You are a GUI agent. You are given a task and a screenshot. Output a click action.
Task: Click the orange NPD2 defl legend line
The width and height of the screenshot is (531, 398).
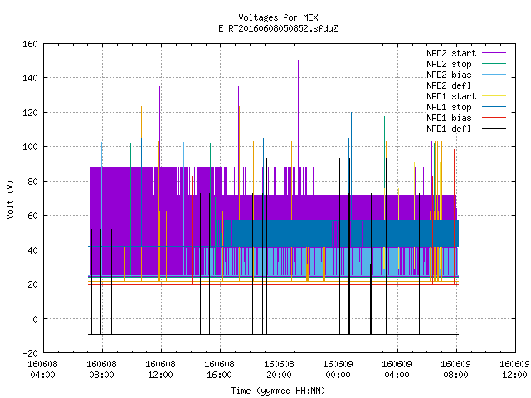pos(494,85)
